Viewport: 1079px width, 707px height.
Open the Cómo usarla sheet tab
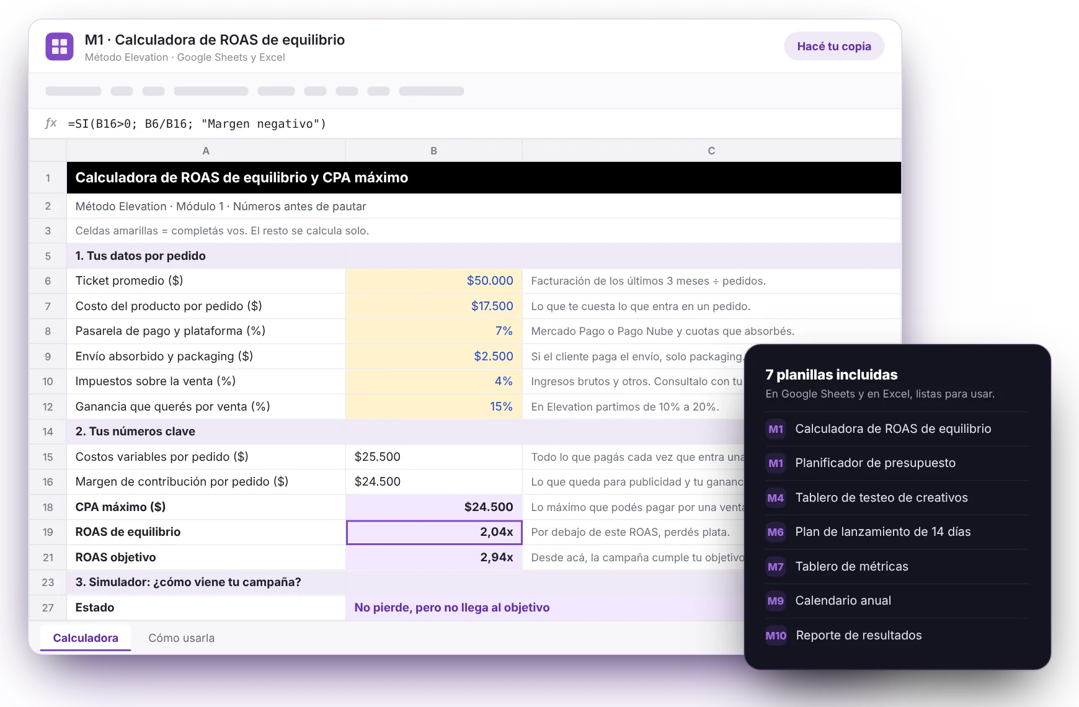[182, 638]
